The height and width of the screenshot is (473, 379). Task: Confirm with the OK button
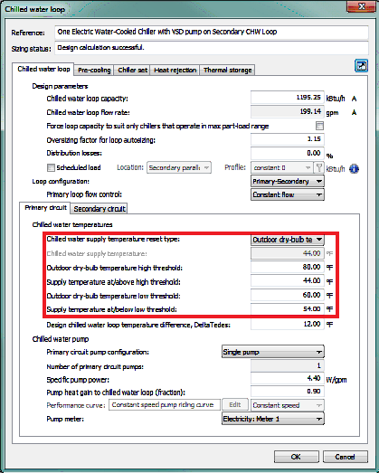point(296,457)
